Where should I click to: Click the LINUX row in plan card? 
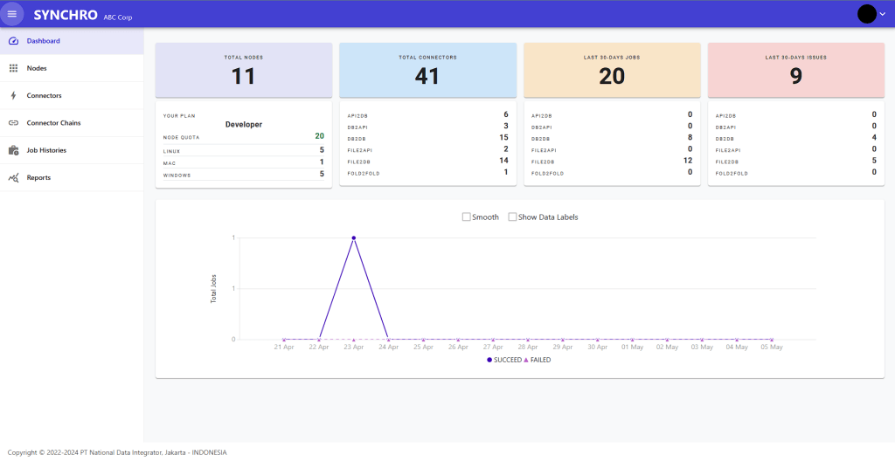point(244,151)
